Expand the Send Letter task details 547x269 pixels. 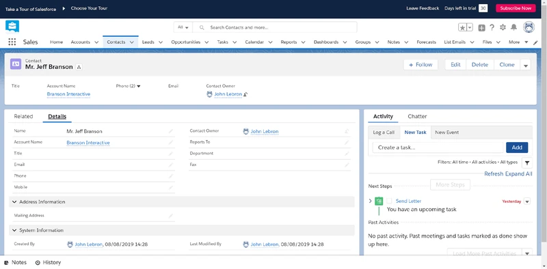click(371, 201)
